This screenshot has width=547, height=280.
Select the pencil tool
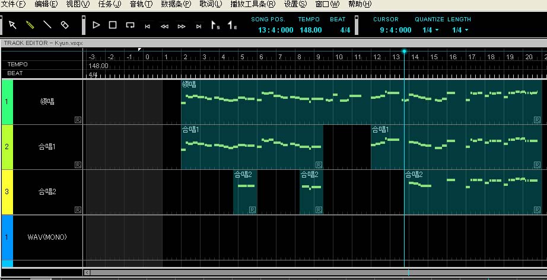tap(30, 25)
